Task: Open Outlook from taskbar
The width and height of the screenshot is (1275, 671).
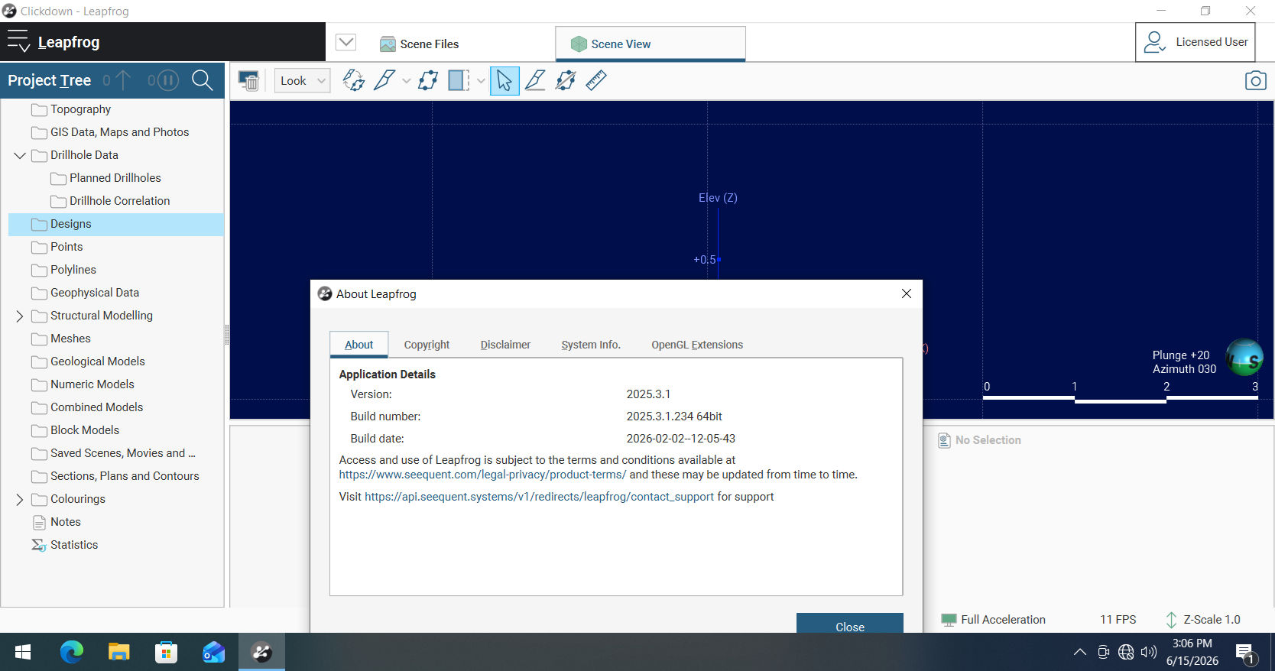Action: (x=213, y=652)
